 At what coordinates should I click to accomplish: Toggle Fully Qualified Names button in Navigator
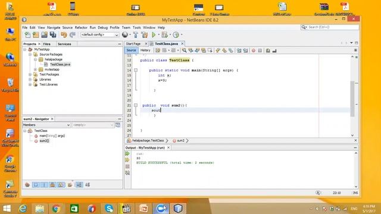70,185
